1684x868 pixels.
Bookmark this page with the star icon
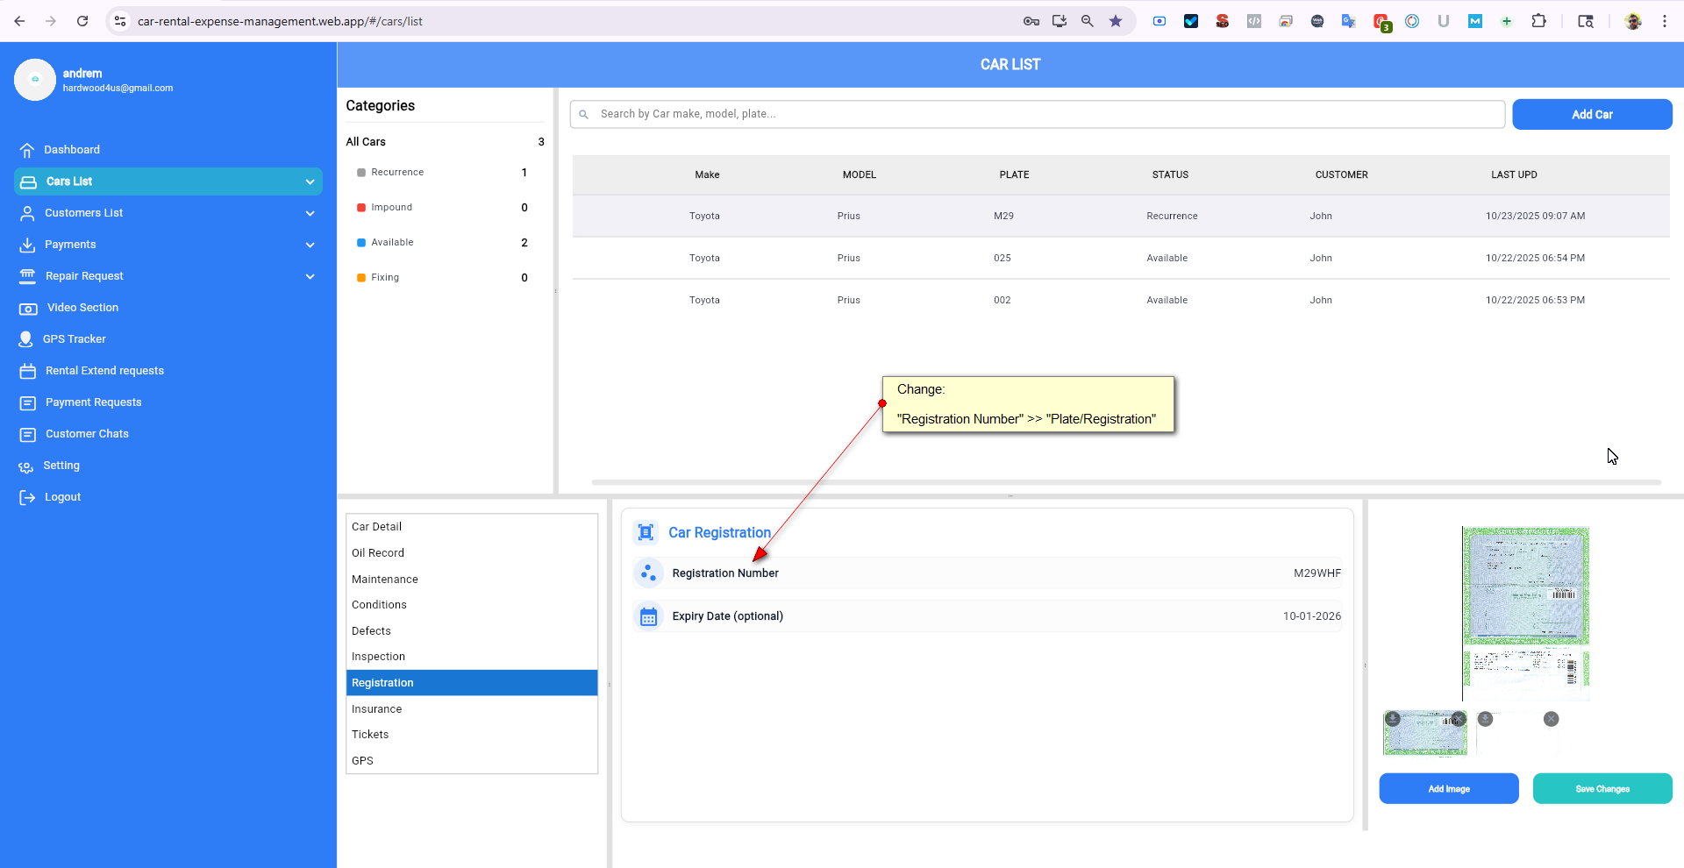click(1116, 21)
